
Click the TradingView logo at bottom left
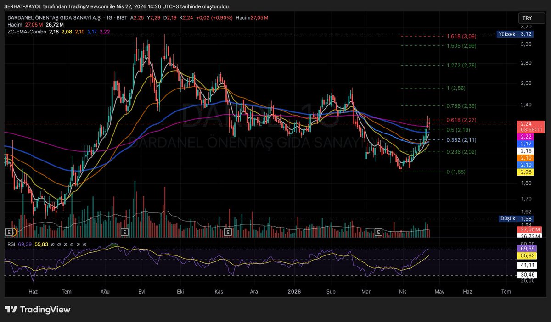(x=38, y=310)
